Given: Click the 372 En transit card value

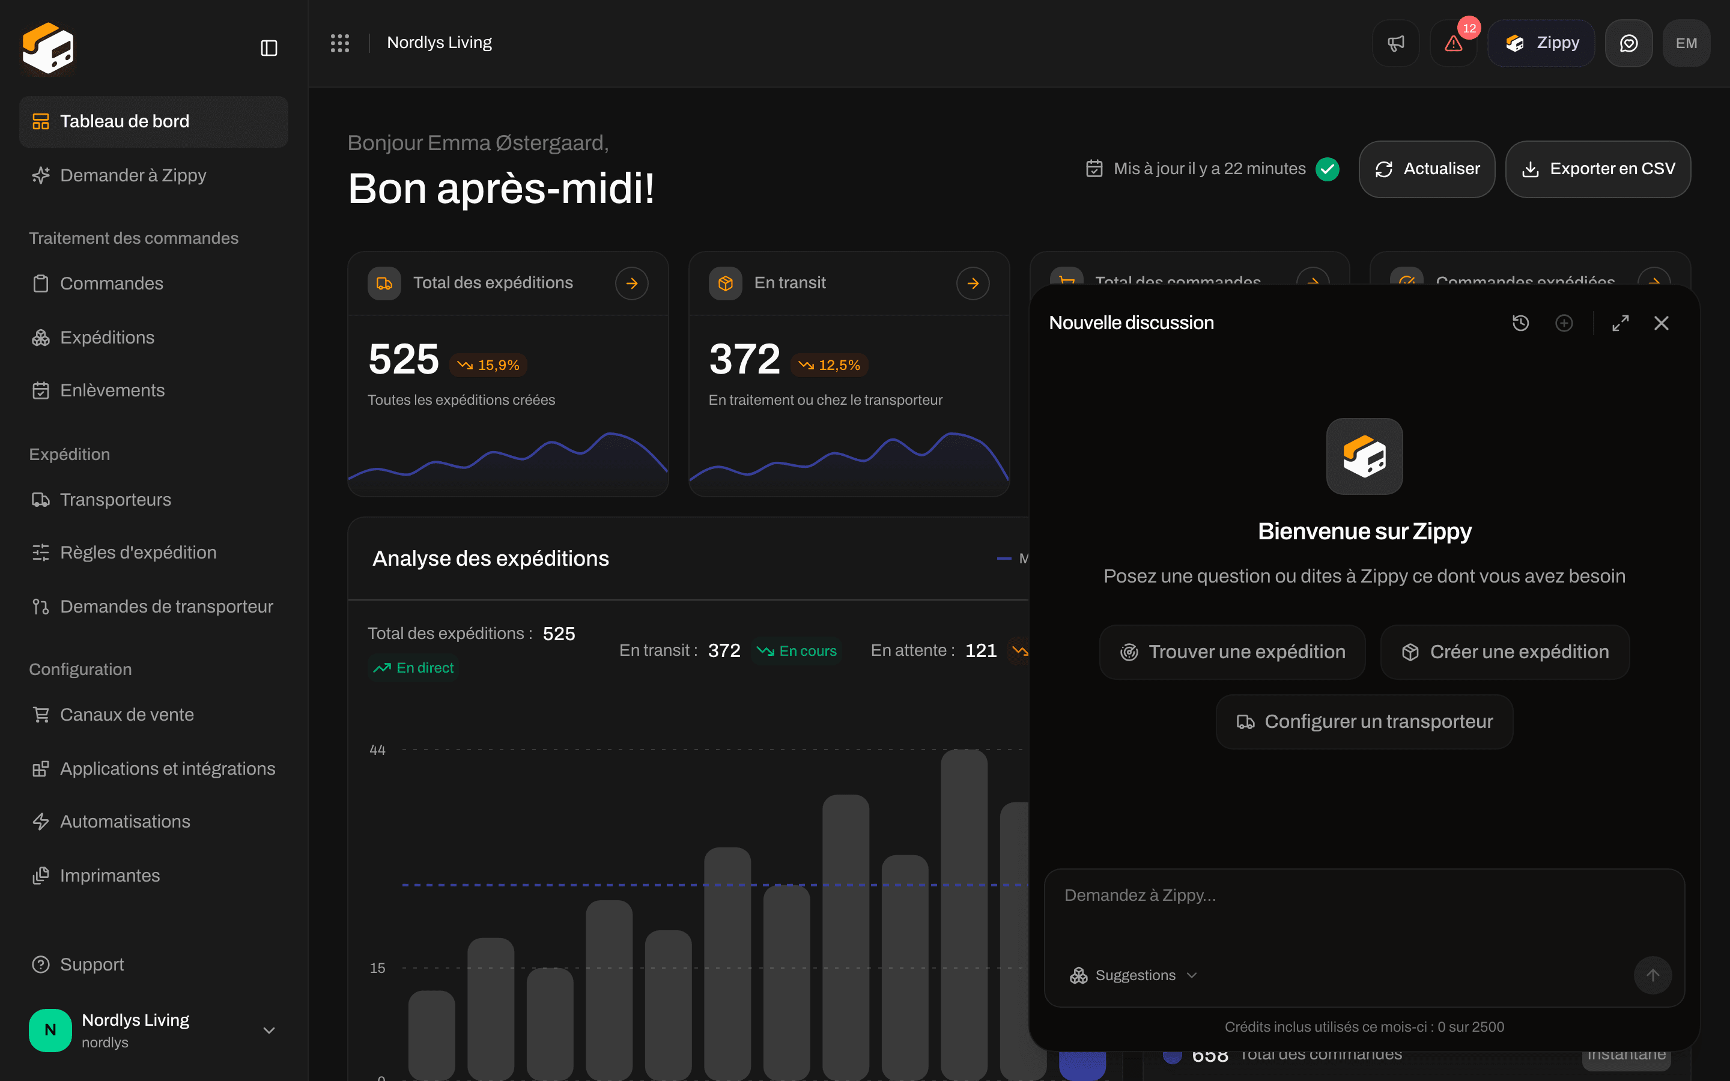Looking at the screenshot, I should (744, 359).
